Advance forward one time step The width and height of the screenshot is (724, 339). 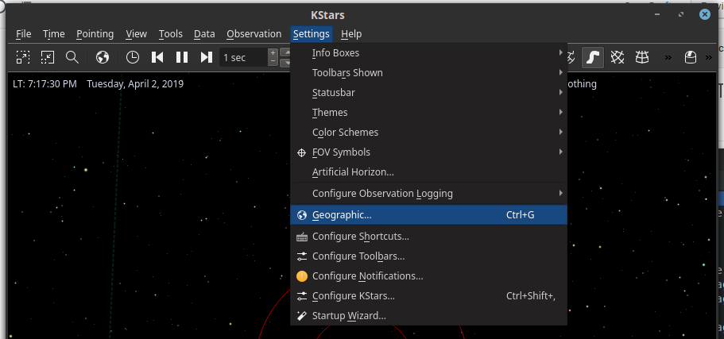tap(206, 57)
